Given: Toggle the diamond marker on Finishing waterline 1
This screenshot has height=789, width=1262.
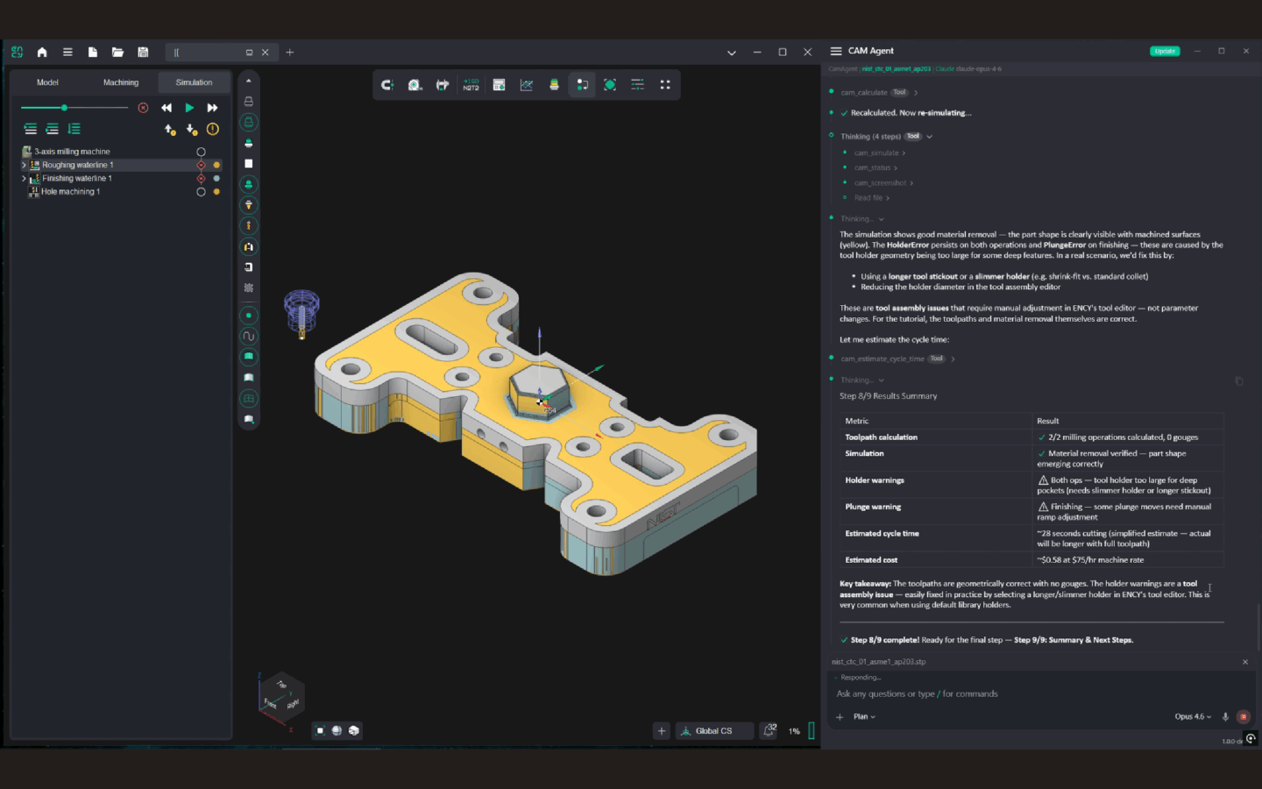Looking at the screenshot, I should [x=202, y=178].
